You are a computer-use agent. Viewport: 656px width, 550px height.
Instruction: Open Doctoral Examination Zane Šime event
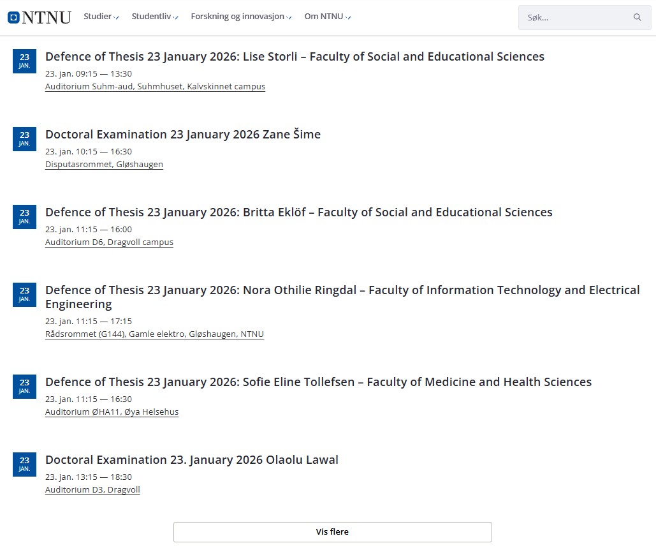[x=183, y=135]
